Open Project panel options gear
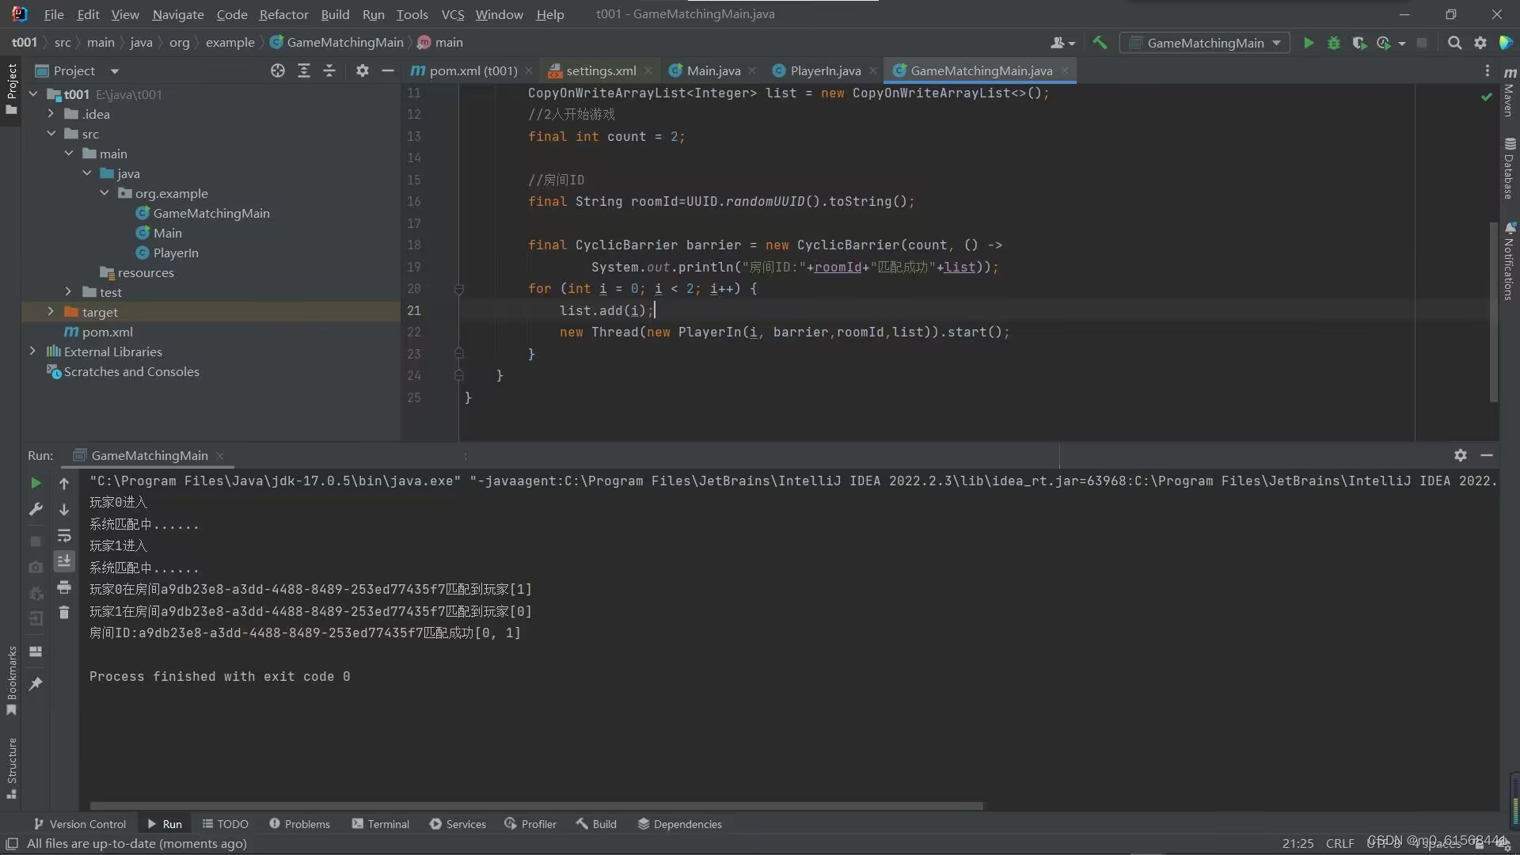Image resolution: width=1520 pixels, height=855 pixels. (362, 70)
